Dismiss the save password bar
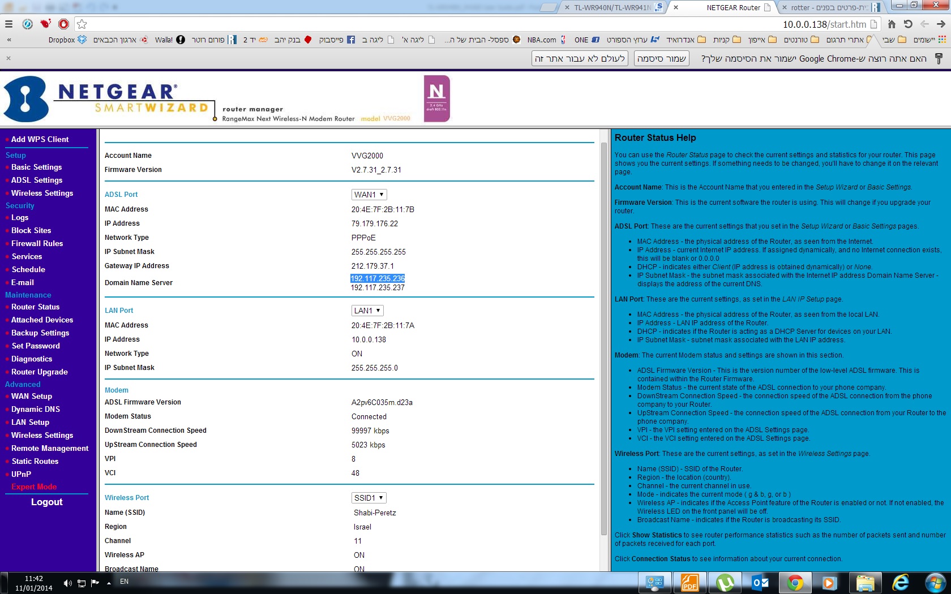 pyautogui.click(x=8, y=58)
